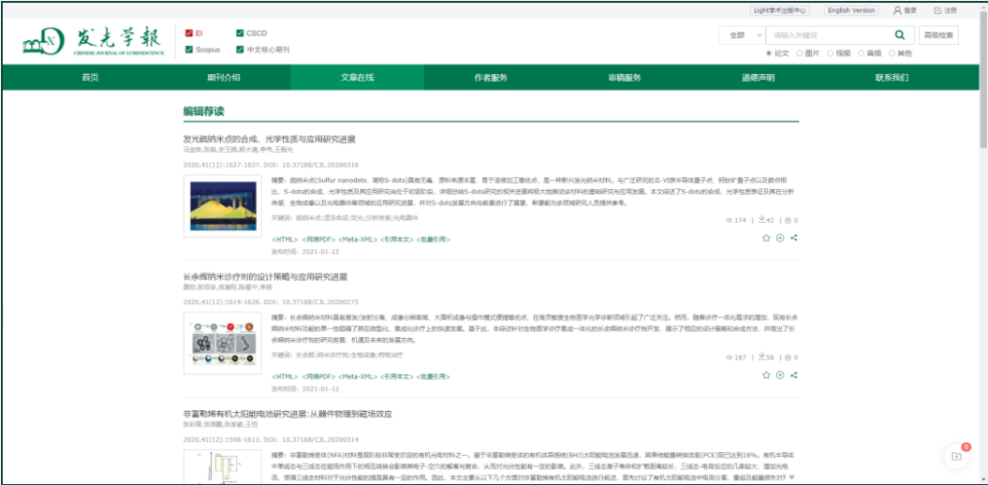Click the star favorite icon on second article
The height and width of the screenshot is (485, 988).
click(766, 375)
